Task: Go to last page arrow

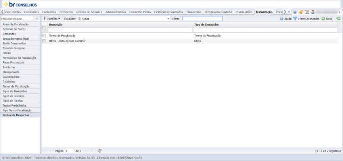Action: (92, 151)
